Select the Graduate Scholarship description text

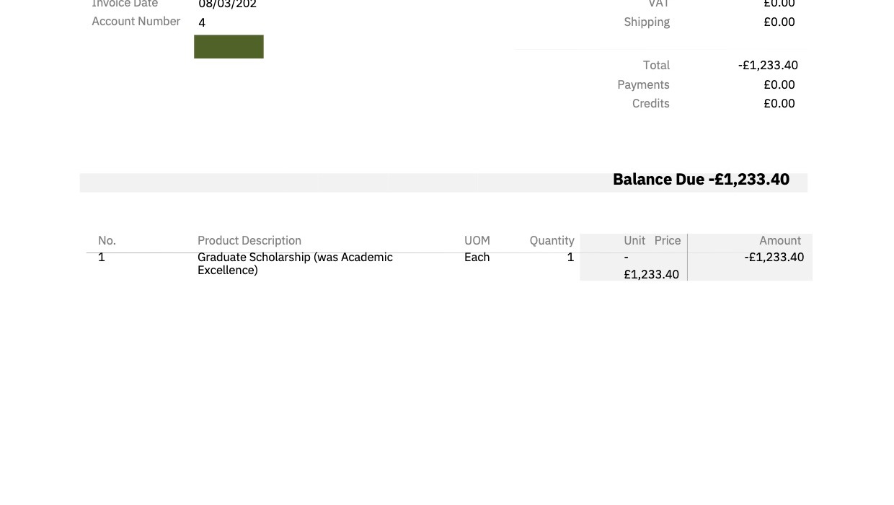pyautogui.click(x=295, y=263)
